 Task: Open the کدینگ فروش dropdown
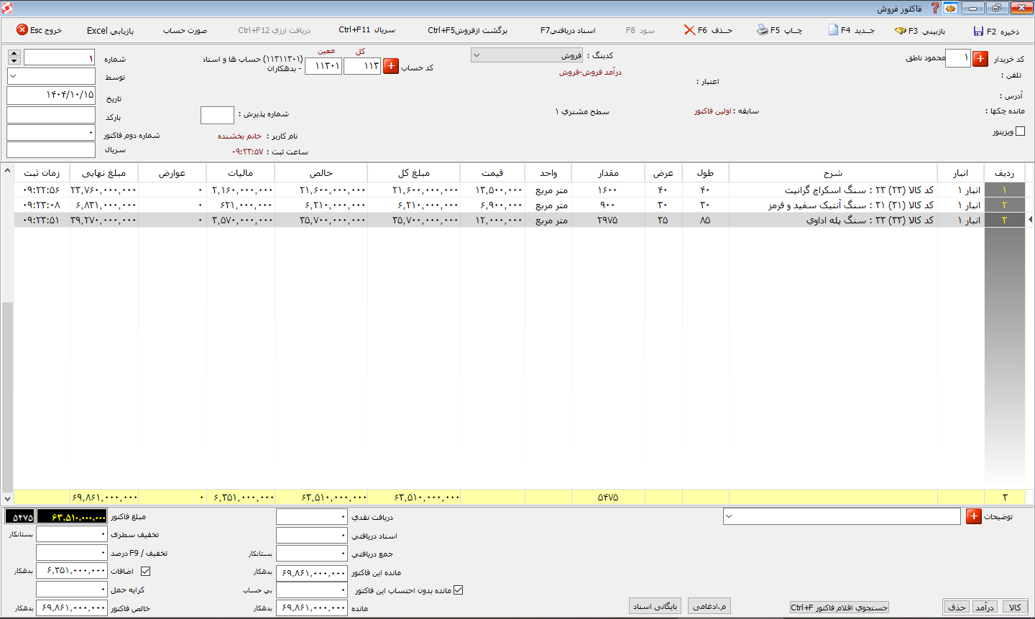[477, 55]
